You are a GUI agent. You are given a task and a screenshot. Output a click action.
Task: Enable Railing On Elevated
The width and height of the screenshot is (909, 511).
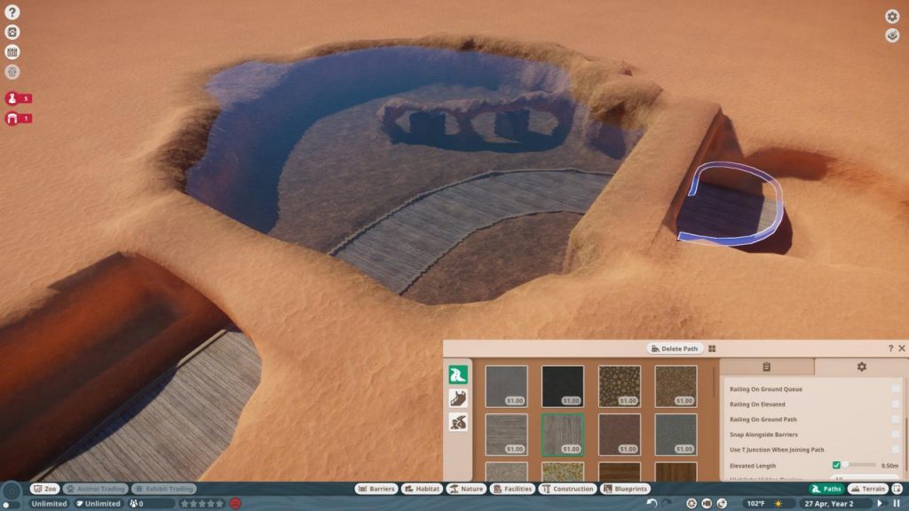[895, 405]
